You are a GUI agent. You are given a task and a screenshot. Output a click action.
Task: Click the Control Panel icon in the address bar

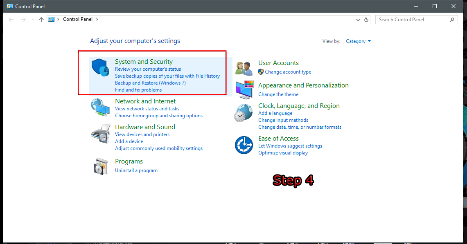tap(51, 19)
